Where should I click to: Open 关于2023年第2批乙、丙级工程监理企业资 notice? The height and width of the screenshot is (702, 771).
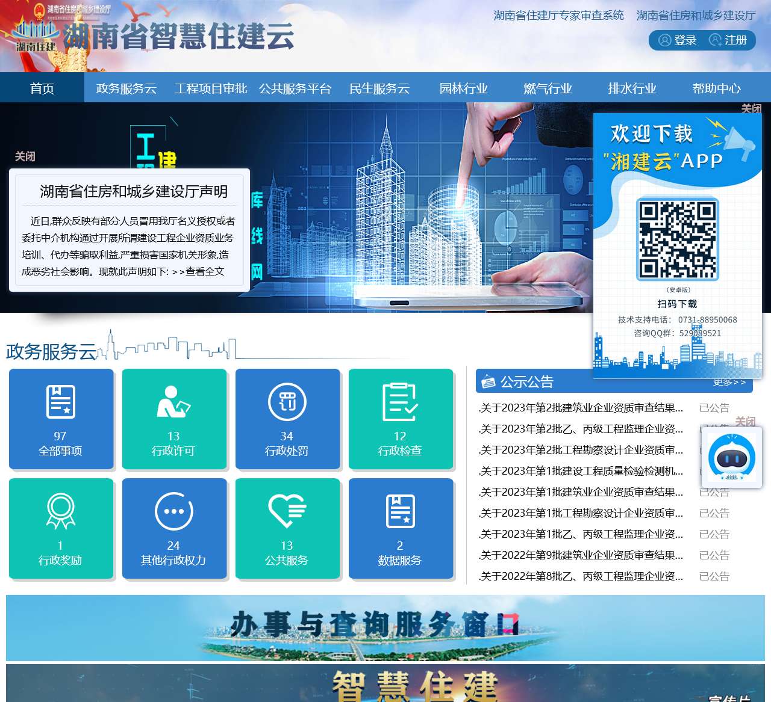[x=581, y=429]
